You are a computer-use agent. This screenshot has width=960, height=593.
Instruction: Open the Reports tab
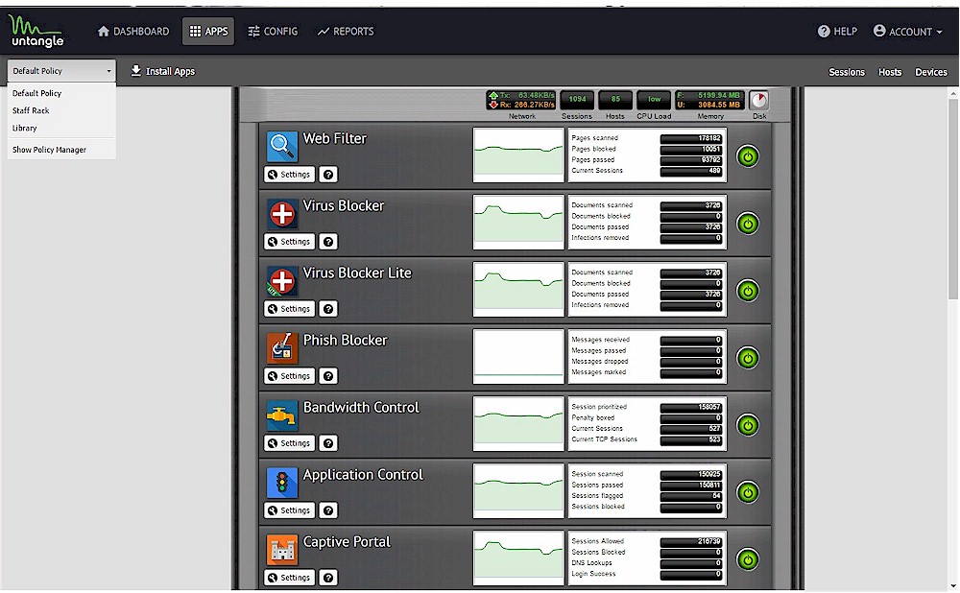tap(346, 32)
